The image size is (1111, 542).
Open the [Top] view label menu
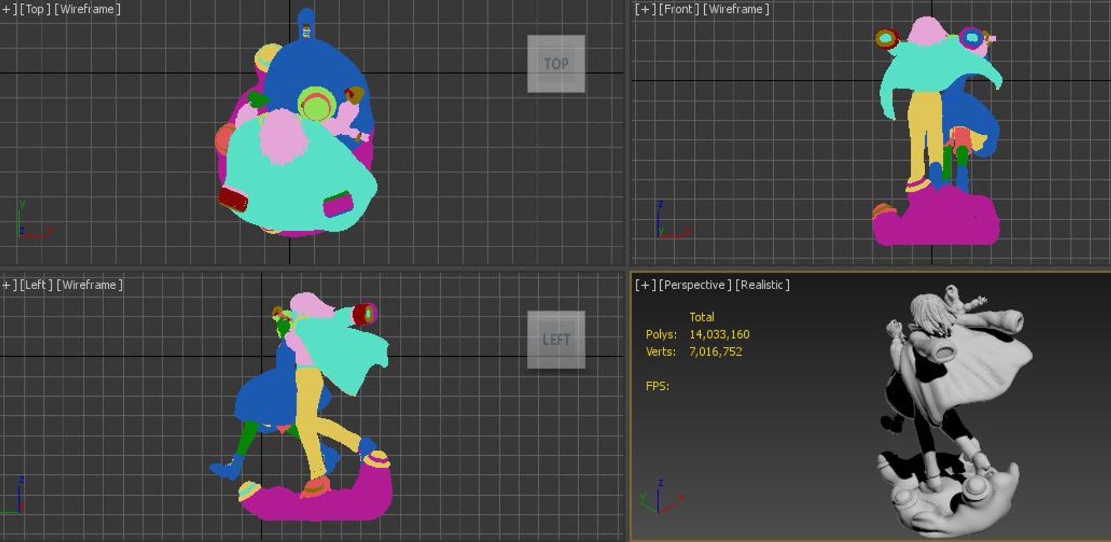tap(35, 9)
